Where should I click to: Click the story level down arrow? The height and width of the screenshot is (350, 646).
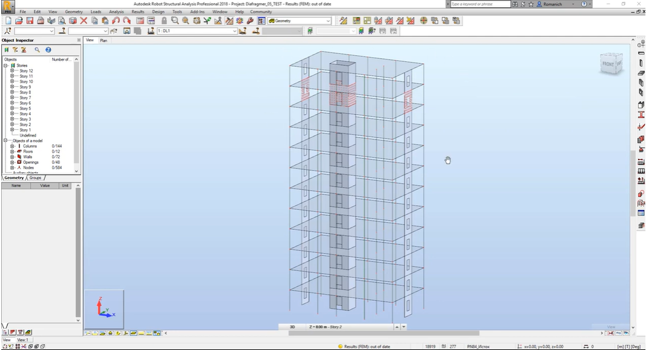click(404, 327)
